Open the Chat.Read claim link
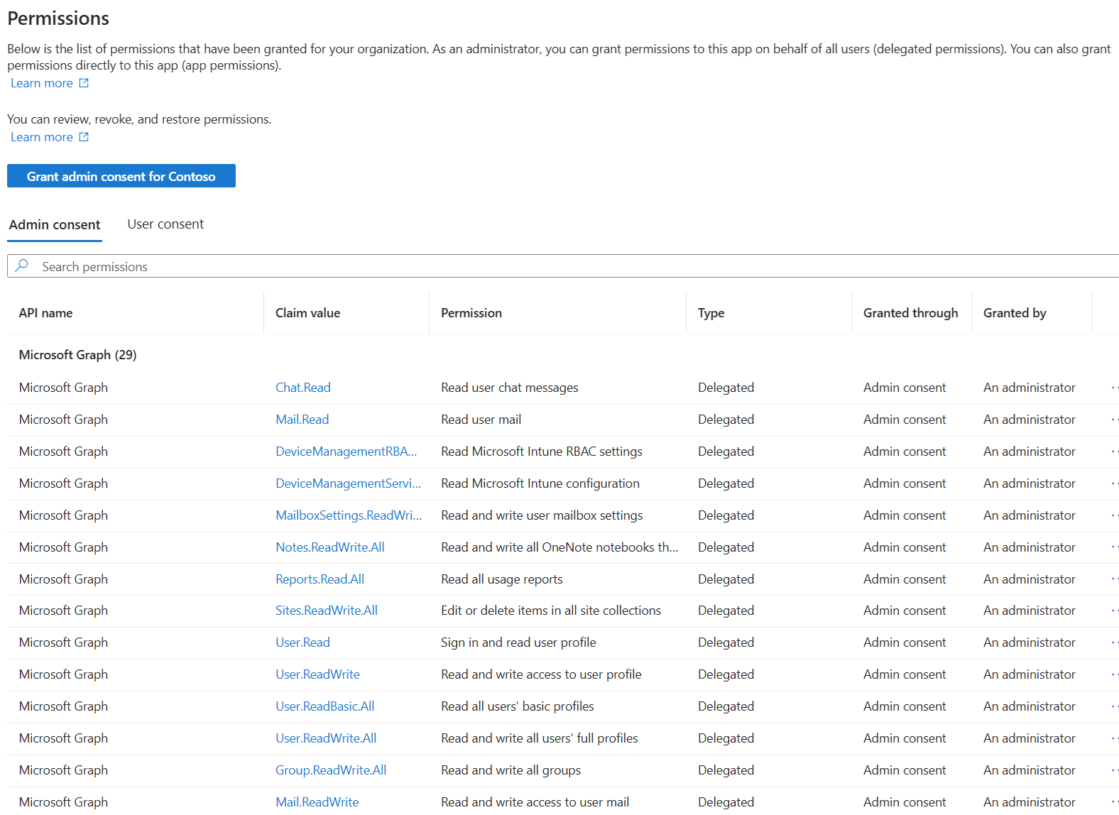 click(x=303, y=388)
